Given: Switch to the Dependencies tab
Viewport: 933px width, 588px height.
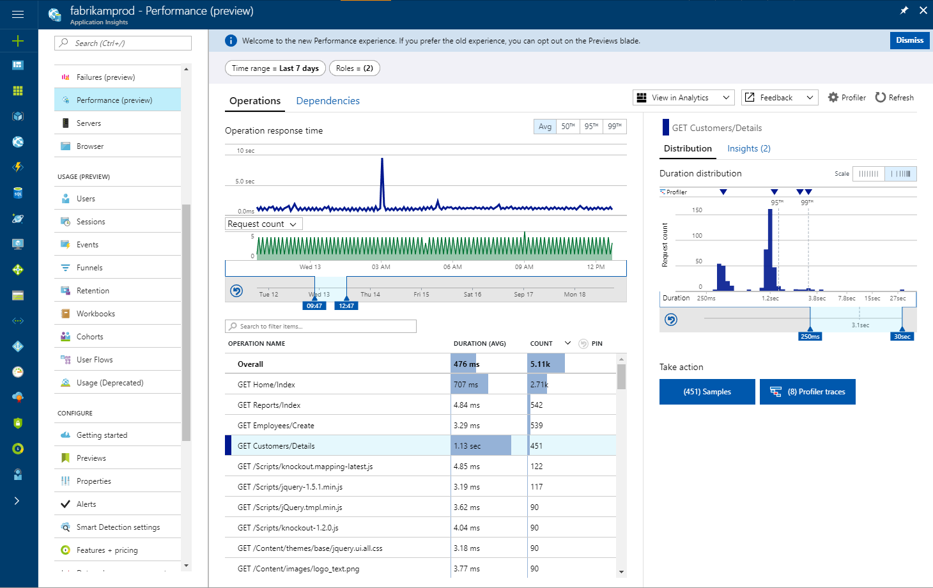Looking at the screenshot, I should [x=328, y=101].
